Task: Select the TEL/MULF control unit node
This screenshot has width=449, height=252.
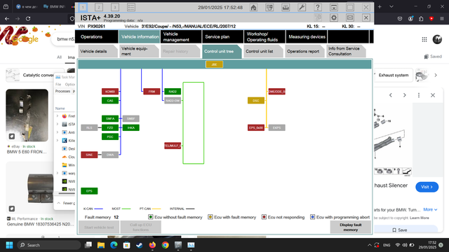Action: [x=173, y=146]
